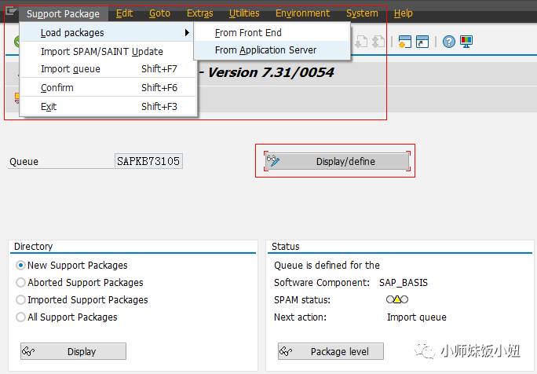Click the glasses icon on Display button
The height and width of the screenshot is (374, 537).
[28, 351]
